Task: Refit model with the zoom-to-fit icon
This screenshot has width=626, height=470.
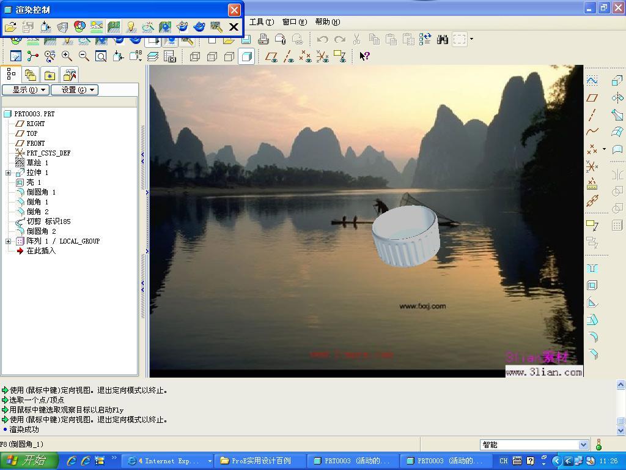Action: point(101,56)
